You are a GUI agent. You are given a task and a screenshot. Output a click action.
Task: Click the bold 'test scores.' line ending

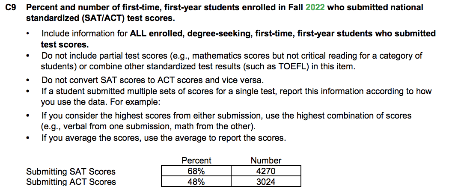point(64,45)
